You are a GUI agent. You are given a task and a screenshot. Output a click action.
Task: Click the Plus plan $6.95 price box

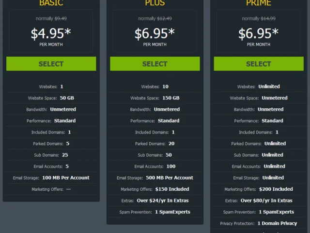pyautogui.click(x=155, y=31)
